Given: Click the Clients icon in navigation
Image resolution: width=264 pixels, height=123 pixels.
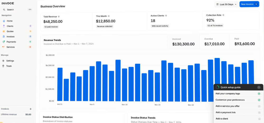Looking at the screenshot, I should (x=4, y=26).
